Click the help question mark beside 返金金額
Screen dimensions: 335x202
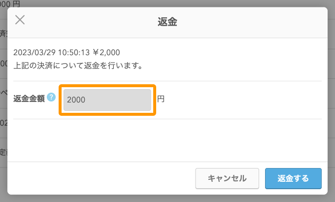(51, 98)
